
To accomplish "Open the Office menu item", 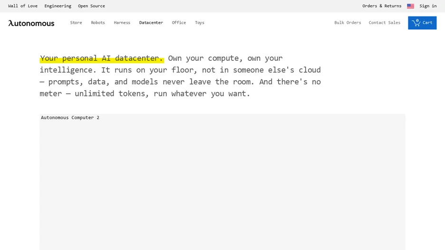I will pyautogui.click(x=179, y=23).
